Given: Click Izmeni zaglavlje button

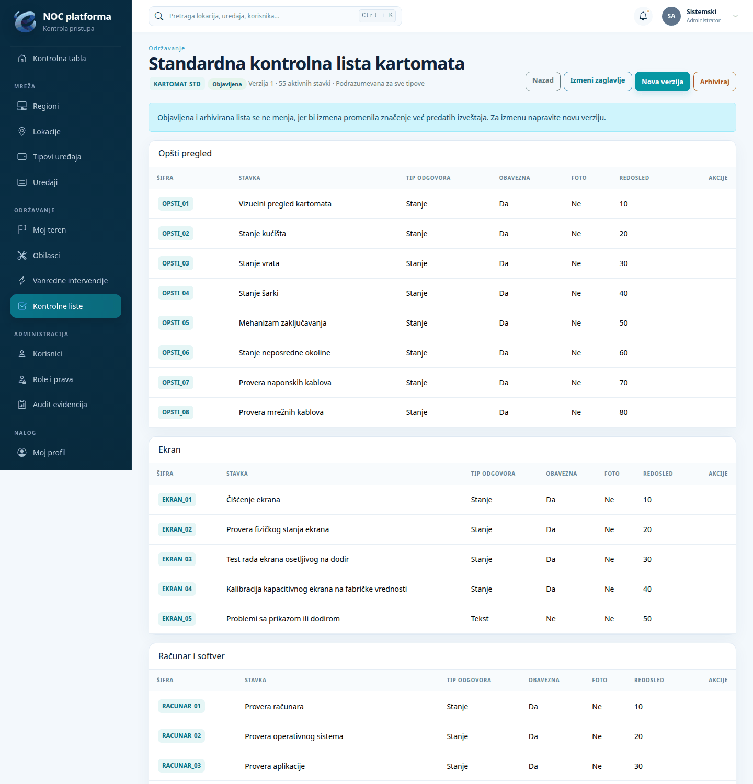Looking at the screenshot, I should (598, 82).
